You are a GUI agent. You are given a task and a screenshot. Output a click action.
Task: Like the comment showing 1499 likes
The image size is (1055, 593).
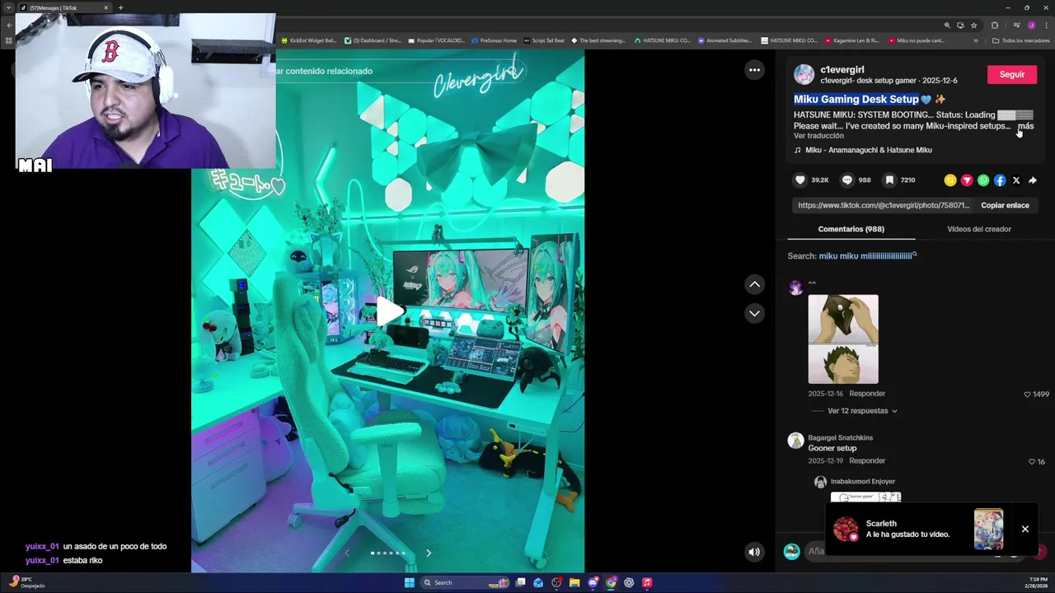coord(1027,395)
